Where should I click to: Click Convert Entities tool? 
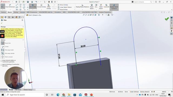point(41,6)
